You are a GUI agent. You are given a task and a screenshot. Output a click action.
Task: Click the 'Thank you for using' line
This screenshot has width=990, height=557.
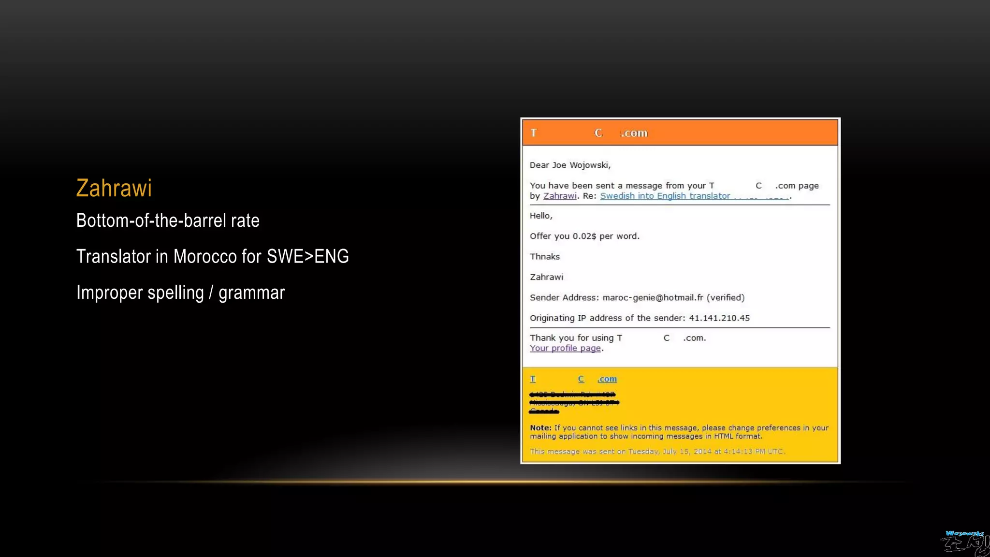(x=618, y=338)
